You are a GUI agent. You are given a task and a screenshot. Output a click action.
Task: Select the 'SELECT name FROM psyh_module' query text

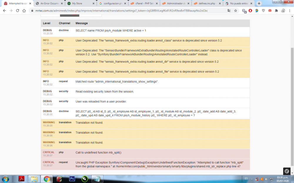click(111, 30)
